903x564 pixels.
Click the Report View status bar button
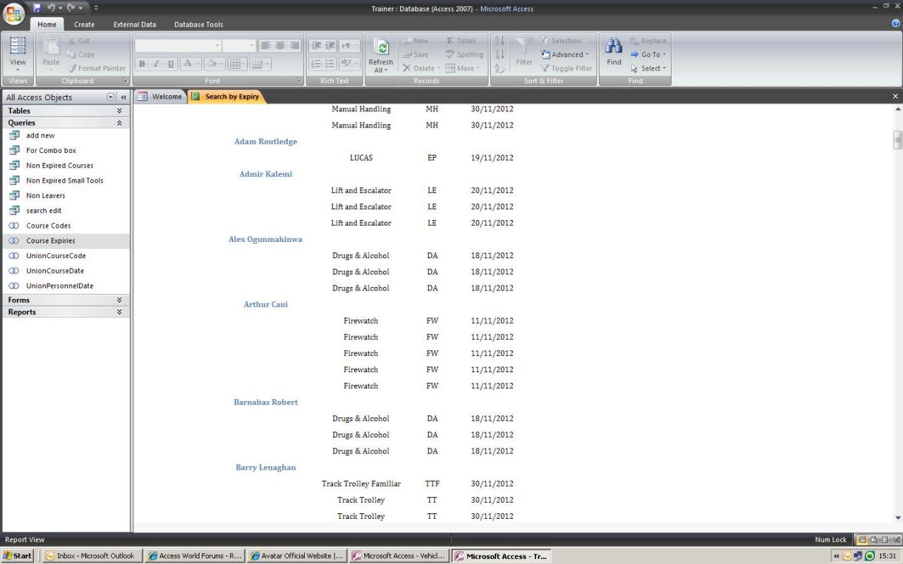[861, 539]
